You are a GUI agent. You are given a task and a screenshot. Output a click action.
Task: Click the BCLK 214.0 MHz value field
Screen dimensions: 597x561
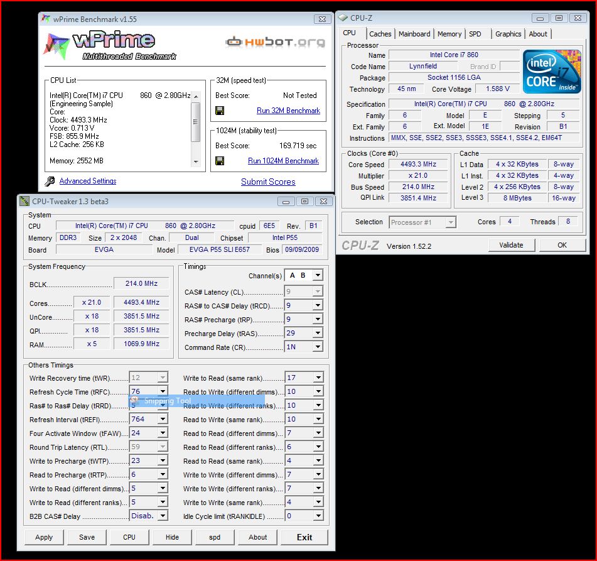tap(141, 283)
